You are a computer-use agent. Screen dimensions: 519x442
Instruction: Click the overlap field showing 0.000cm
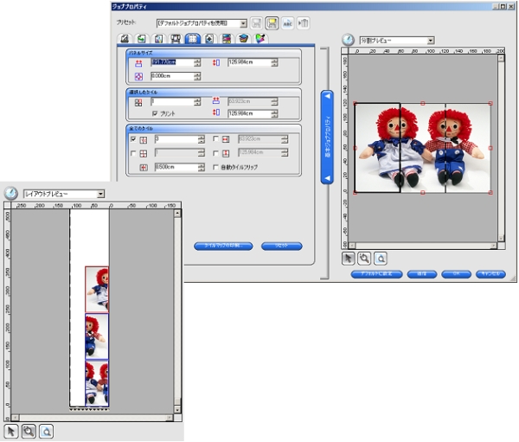(x=172, y=76)
